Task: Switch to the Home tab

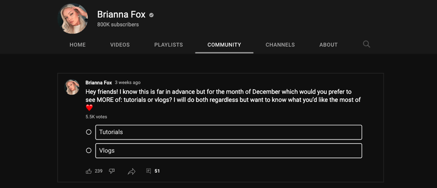Action: coord(78,45)
